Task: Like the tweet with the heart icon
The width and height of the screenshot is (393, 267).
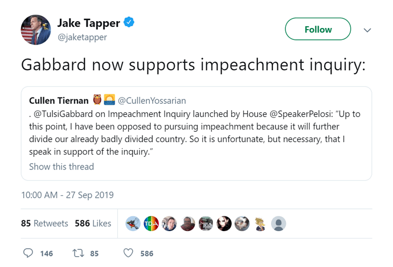Action: (128, 253)
